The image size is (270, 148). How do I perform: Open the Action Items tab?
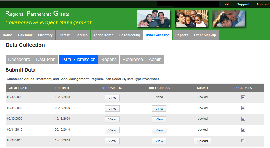[x=103, y=35]
